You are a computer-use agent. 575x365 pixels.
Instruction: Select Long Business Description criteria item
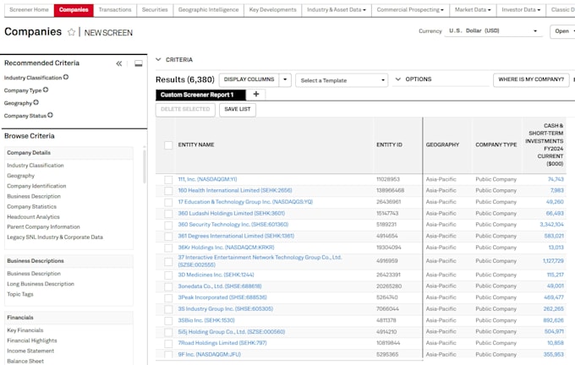pyautogui.click(x=41, y=284)
